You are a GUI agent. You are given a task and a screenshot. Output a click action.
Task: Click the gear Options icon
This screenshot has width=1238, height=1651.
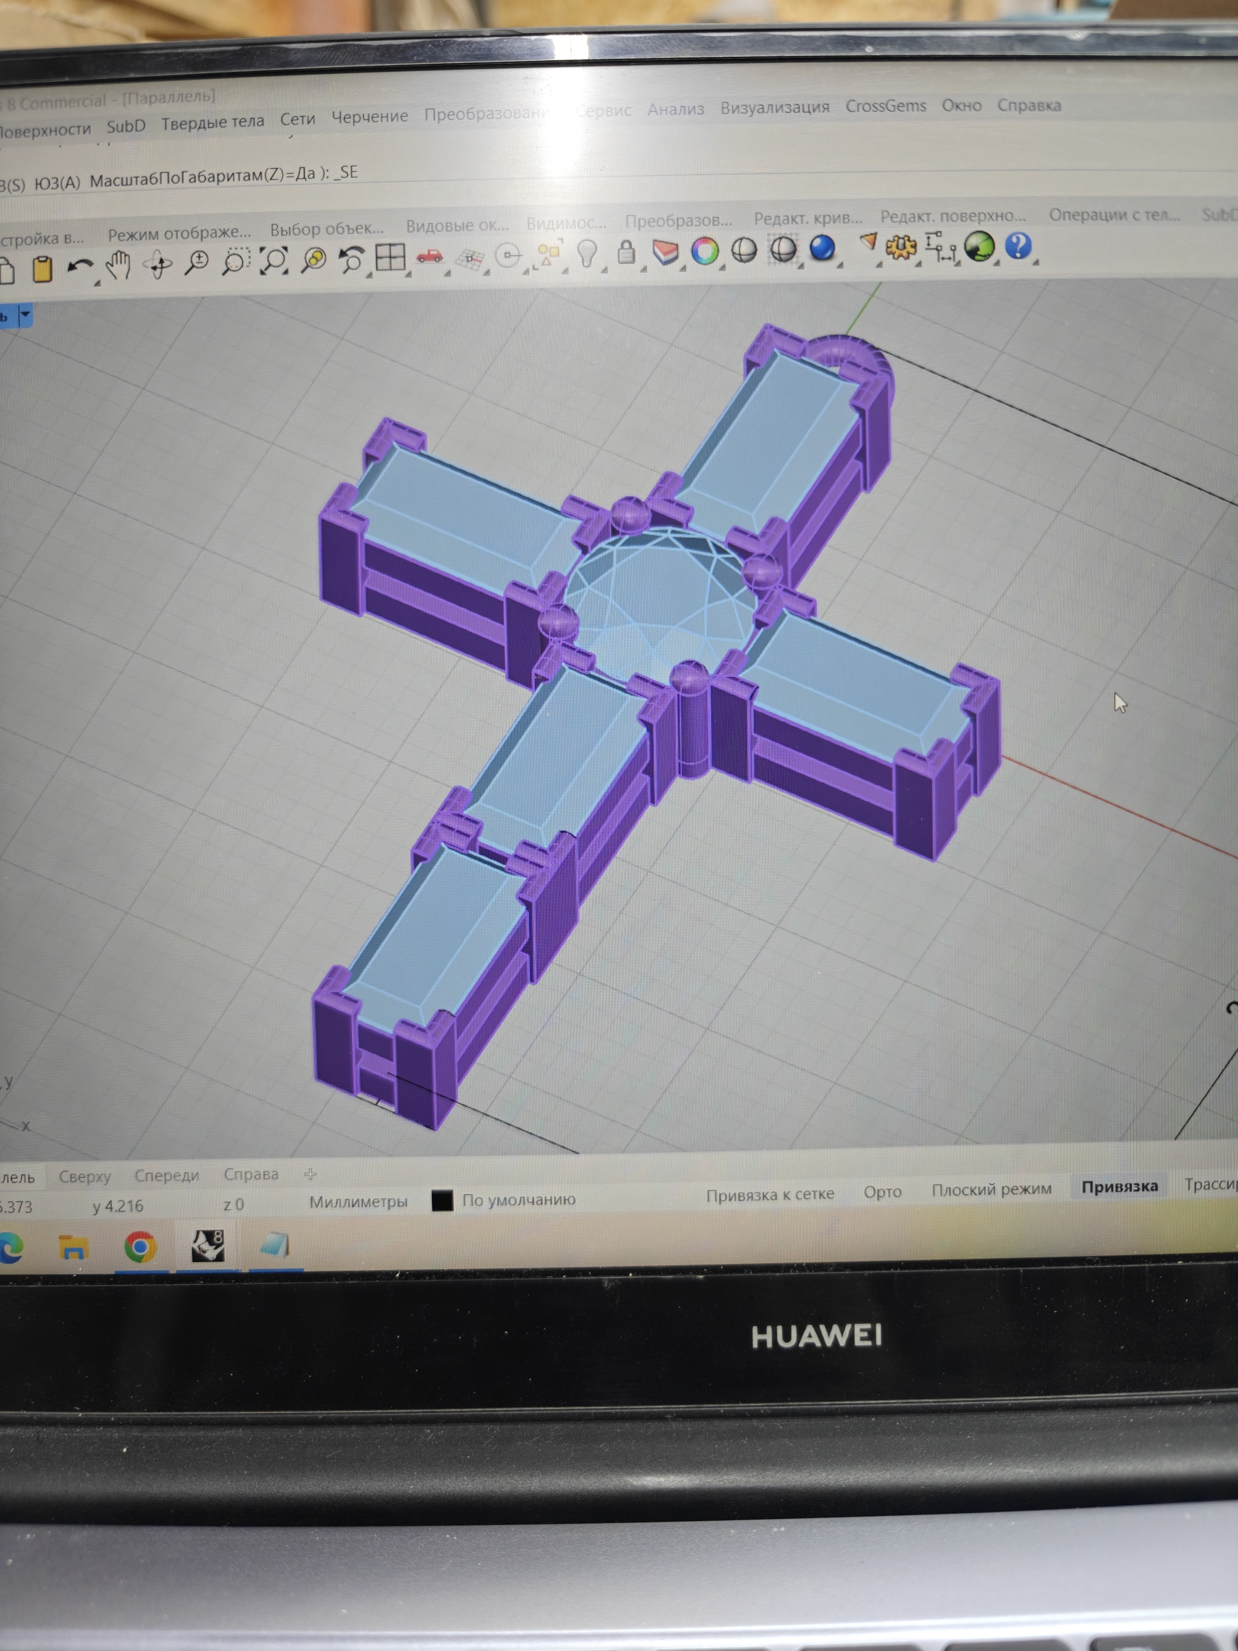click(901, 247)
